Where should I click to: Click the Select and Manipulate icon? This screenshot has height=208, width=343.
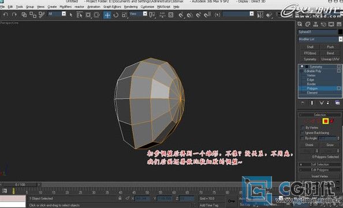(x=162, y=14)
